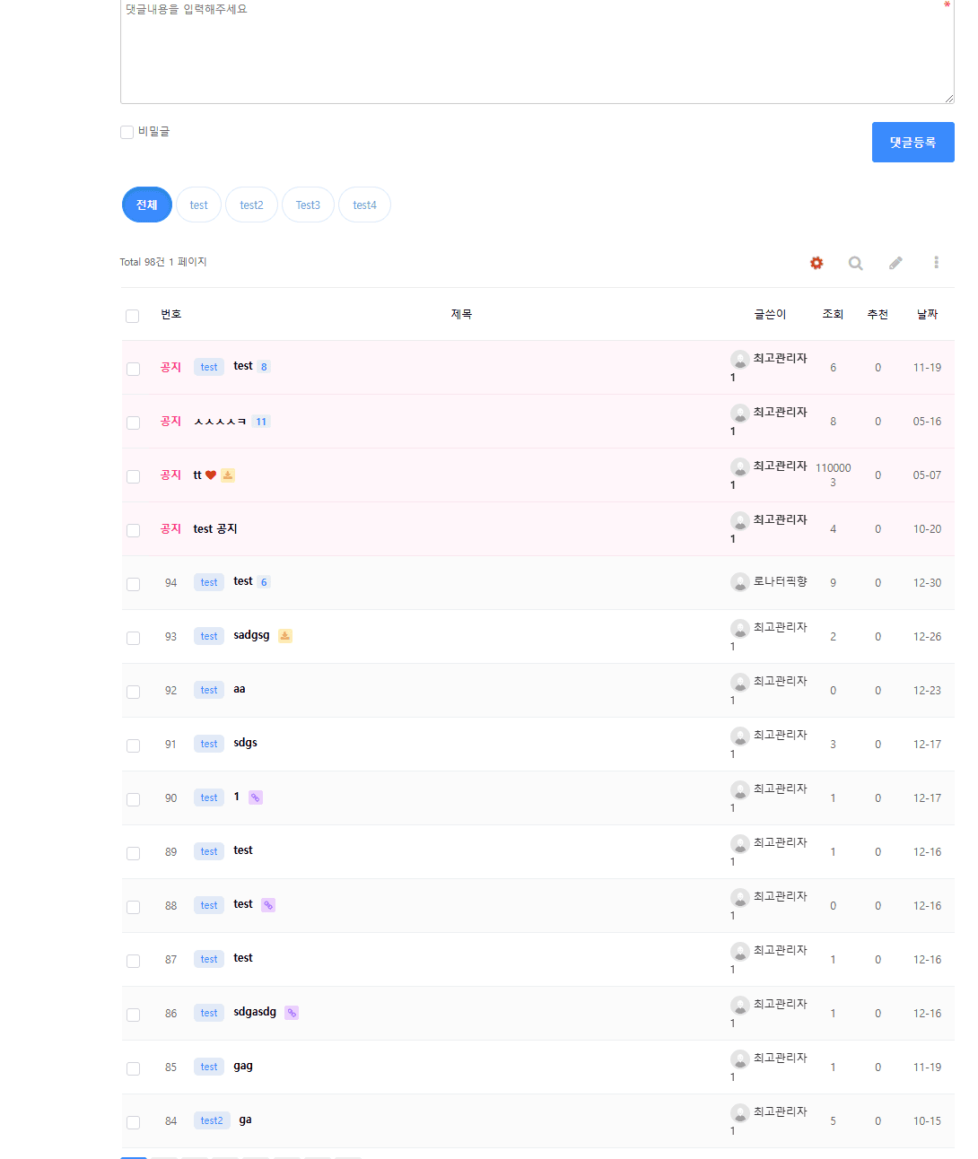Viewport: 978px width, 1159px height.
Task: Click the comment count badge 11
Action: [261, 422]
